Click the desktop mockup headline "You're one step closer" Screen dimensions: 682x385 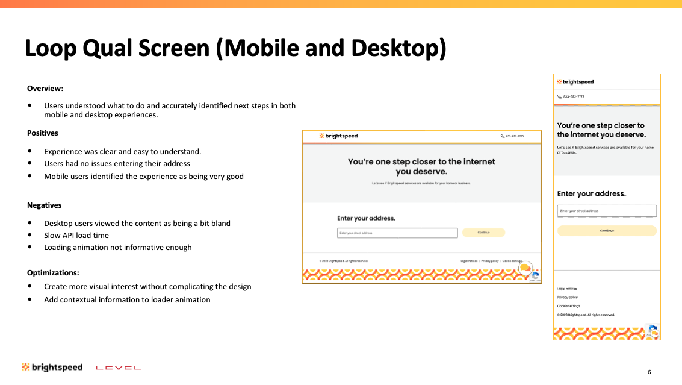[x=421, y=166]
